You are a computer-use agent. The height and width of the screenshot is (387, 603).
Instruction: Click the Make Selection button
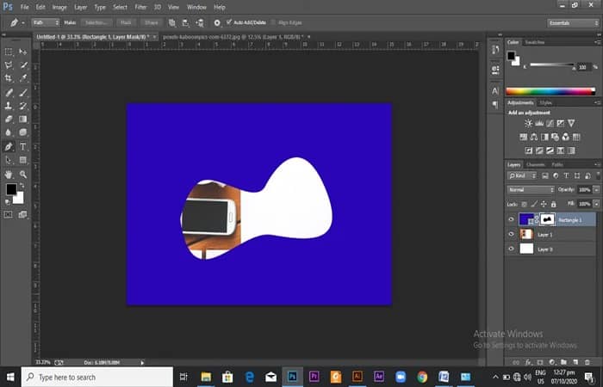[96, 22]
